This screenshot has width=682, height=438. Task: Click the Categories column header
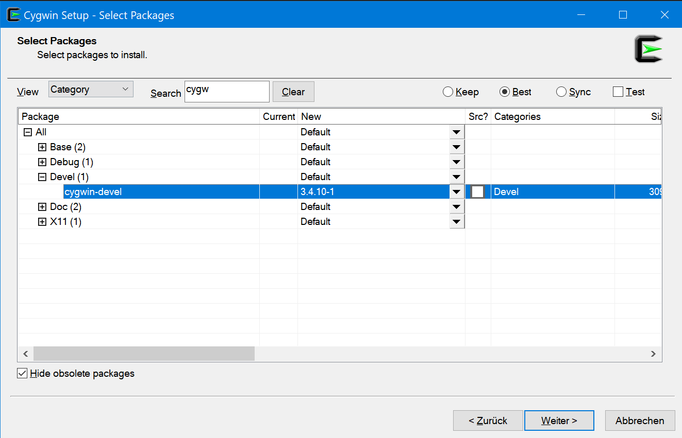pyautogui.click(x=553, y=116)
